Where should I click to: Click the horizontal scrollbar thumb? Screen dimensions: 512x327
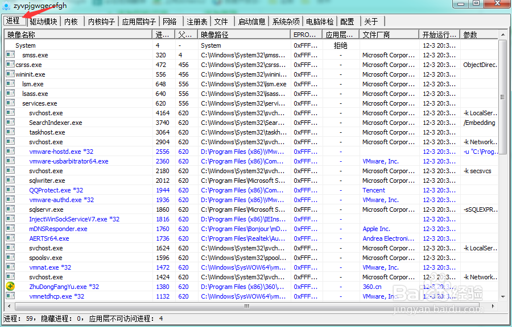247,306
